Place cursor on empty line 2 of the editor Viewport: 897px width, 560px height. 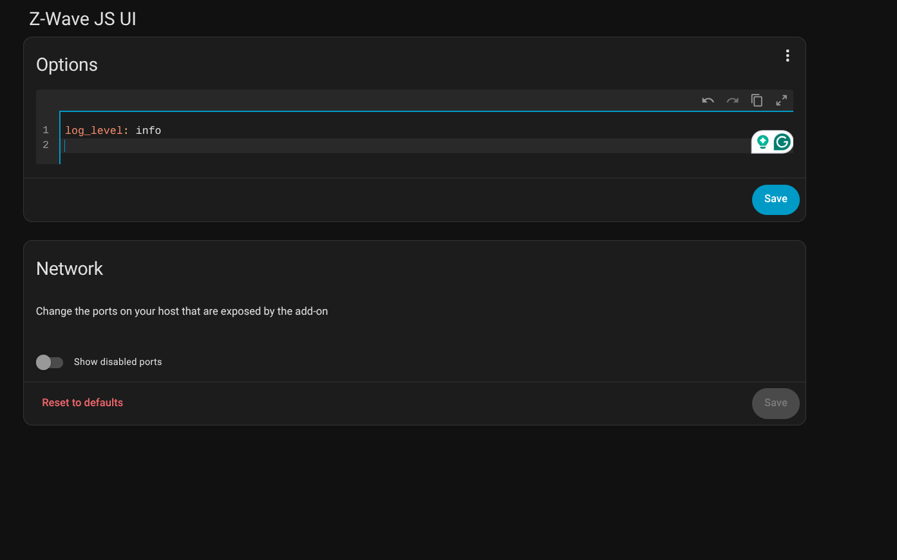point(406,145)
